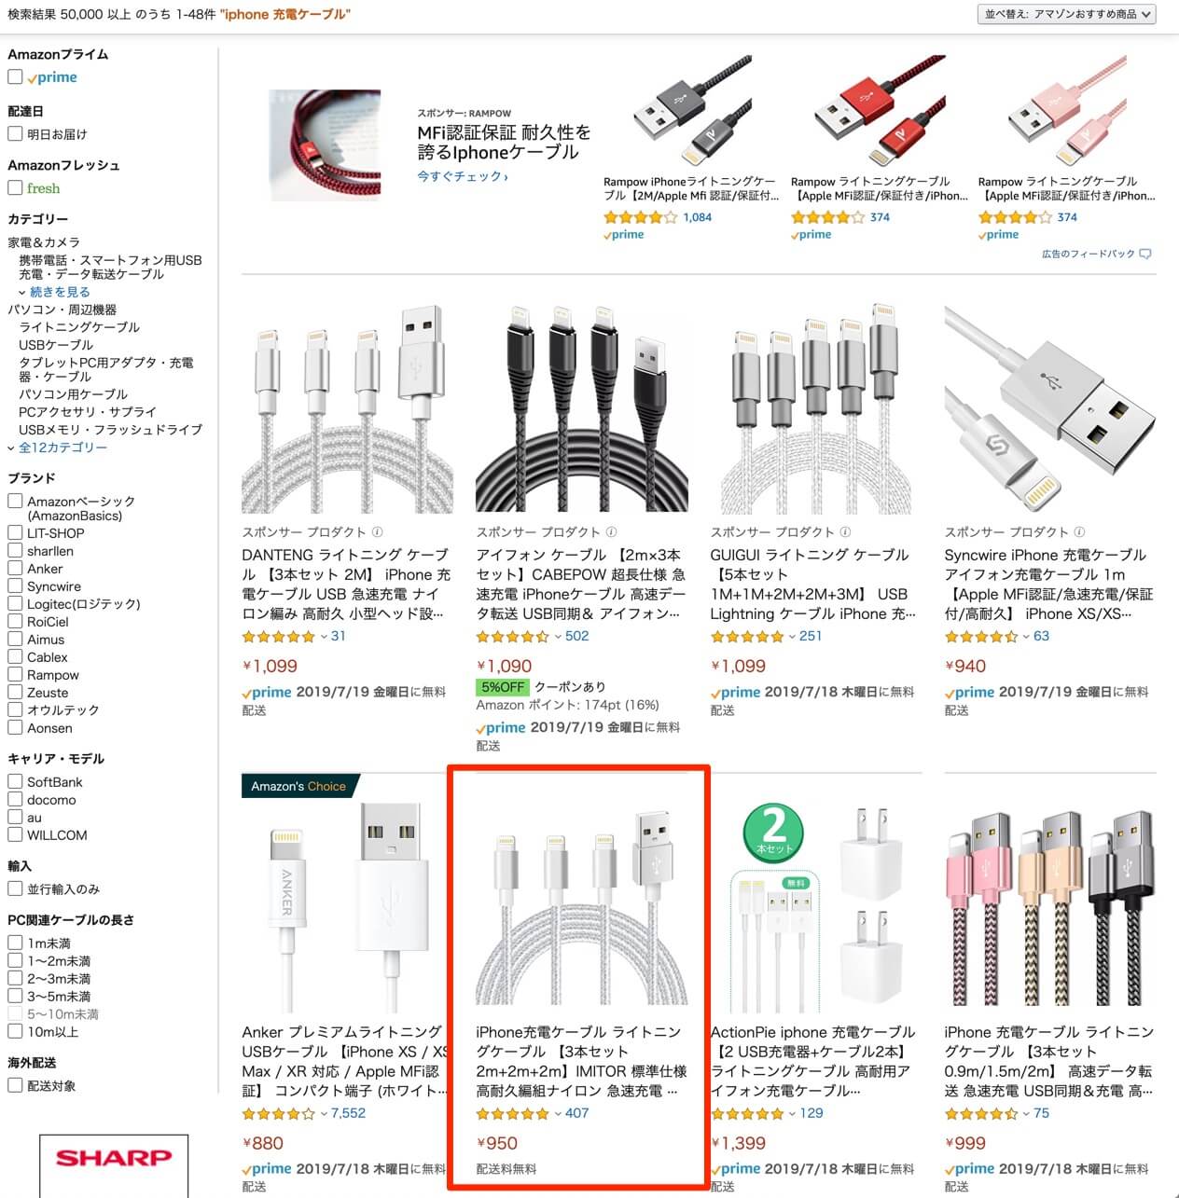Select the USBケーブル category
This screenshot has width=1179, height=1198.
(56, 345)
